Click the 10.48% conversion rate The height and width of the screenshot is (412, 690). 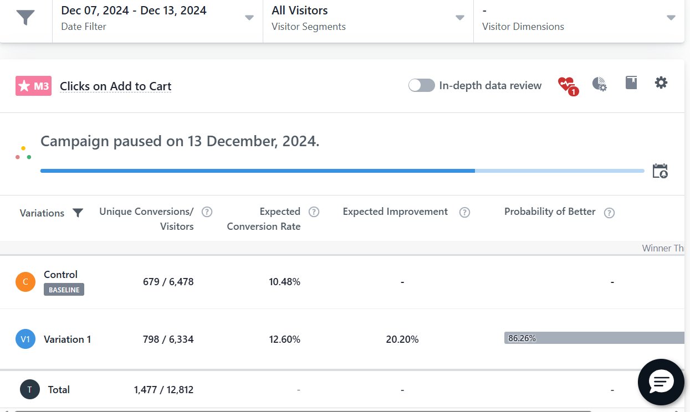[x=284, y=282]
